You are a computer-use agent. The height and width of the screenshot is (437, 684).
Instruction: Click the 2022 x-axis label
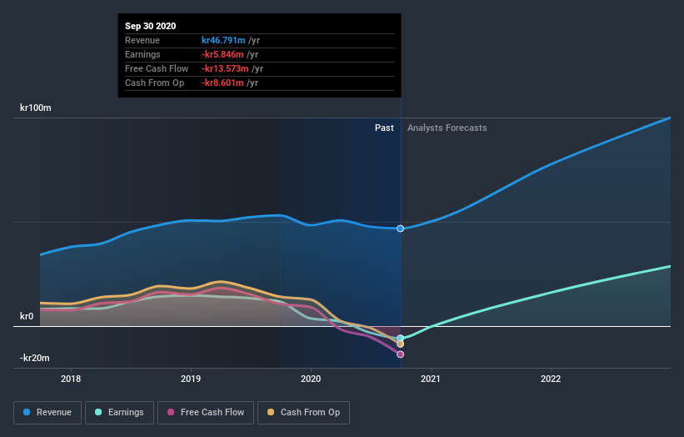(551, 379)
